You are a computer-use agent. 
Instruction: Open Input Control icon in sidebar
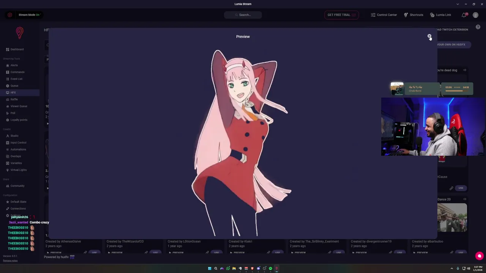pyautogui.click(x=8, y=143)
